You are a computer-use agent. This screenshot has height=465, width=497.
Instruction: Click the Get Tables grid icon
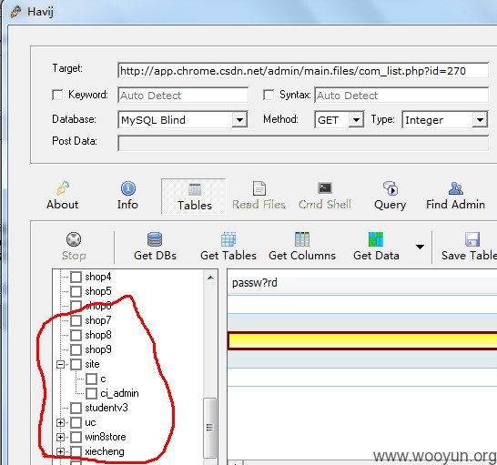coord(228,239)
